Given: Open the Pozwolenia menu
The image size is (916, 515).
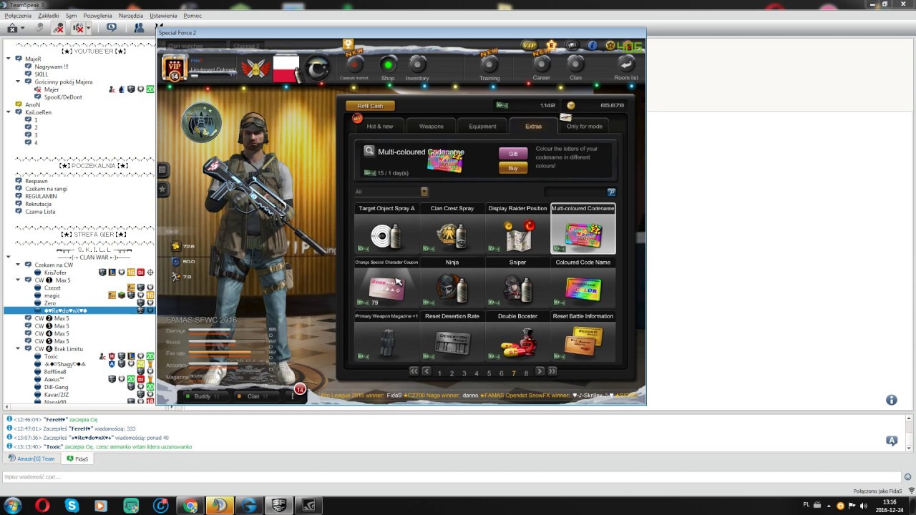Looking at the screenshot, I should click(x=98, y=15).
